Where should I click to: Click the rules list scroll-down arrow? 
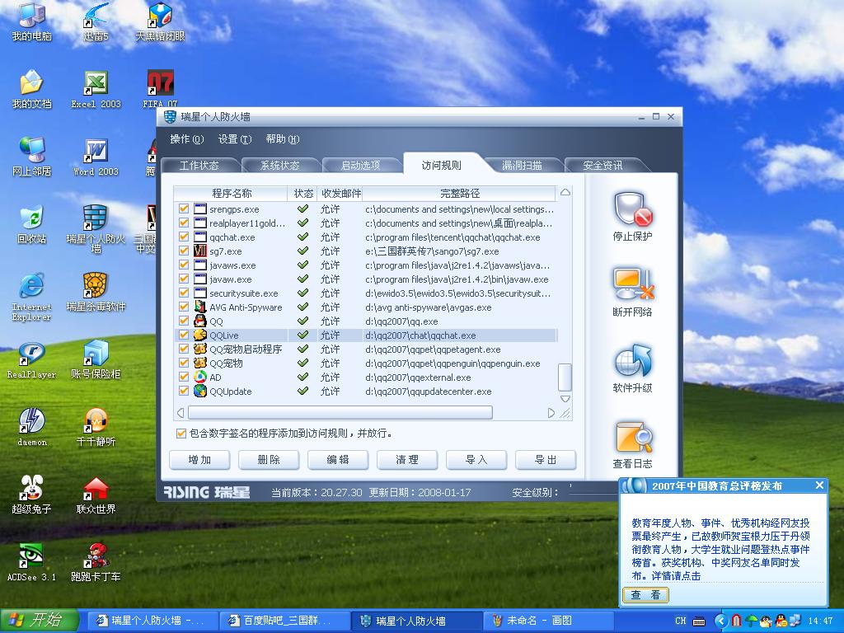click(565, 399)
